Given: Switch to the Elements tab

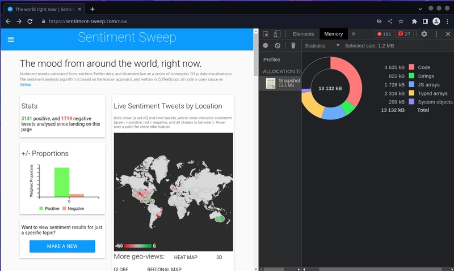Looking at the screenshot, I should (303, 34).
